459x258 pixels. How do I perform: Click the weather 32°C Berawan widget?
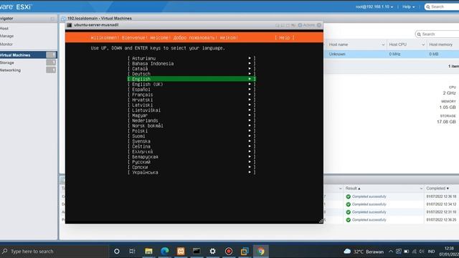point(364,252)
